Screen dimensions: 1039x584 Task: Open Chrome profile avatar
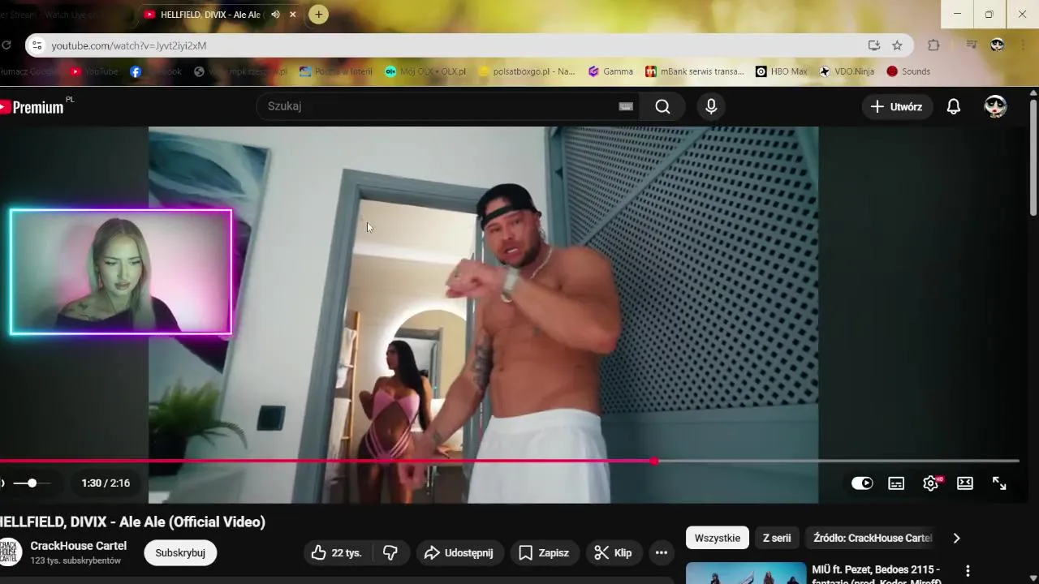[997, 45]
